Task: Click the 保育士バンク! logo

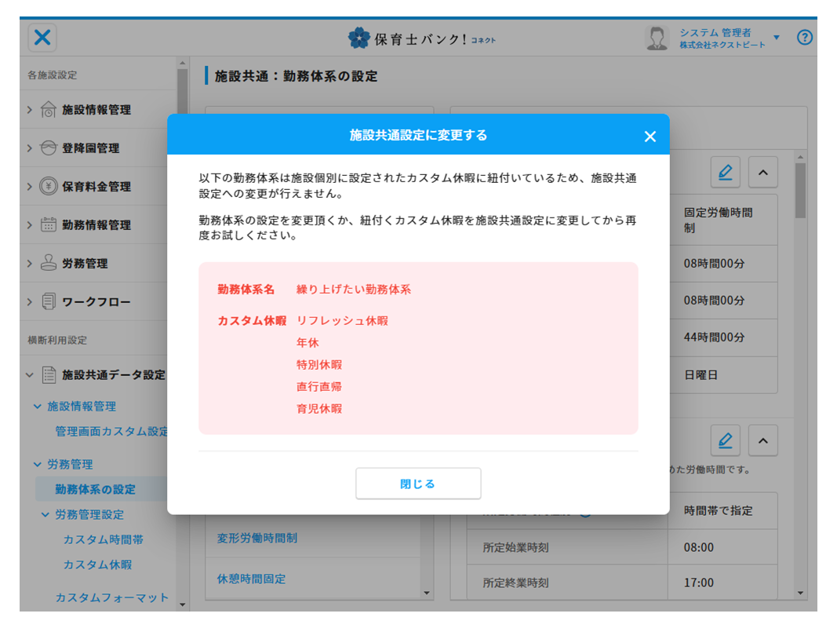Action: [x=421, y=38]
